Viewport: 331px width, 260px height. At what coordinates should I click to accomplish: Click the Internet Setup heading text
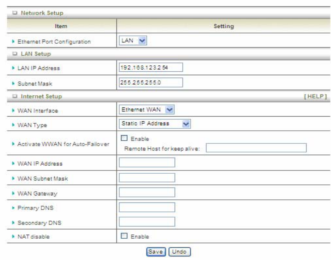coord(41,96)
